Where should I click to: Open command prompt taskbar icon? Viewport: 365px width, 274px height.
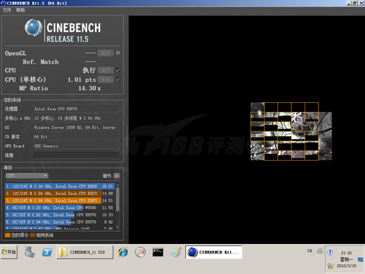pyautogui.click(x=157, y=252)
